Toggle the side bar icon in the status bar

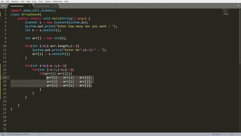tap(3, 134)
